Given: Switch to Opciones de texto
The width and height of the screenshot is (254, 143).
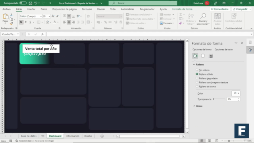Looking at the screenshot, I should tap(223, 49).
